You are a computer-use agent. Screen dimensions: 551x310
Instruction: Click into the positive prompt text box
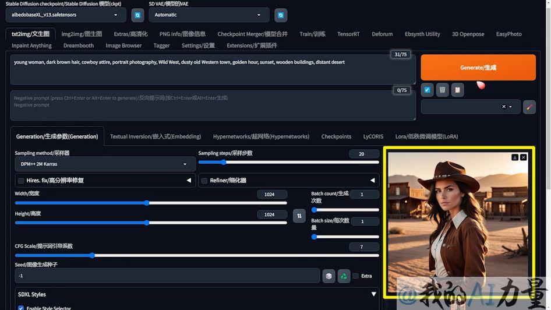(x=213, y=69)
